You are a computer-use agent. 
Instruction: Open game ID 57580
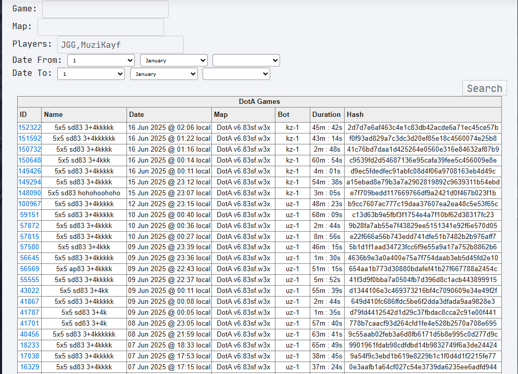[x=29, y=247]
